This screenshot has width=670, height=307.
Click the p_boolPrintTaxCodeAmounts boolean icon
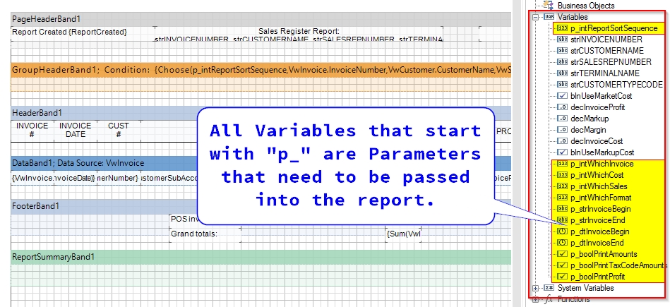coord(563,265)
